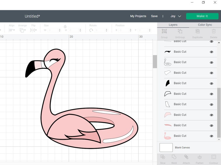
Task: Select the Attach paperclip tool
Action: [186, 157]
